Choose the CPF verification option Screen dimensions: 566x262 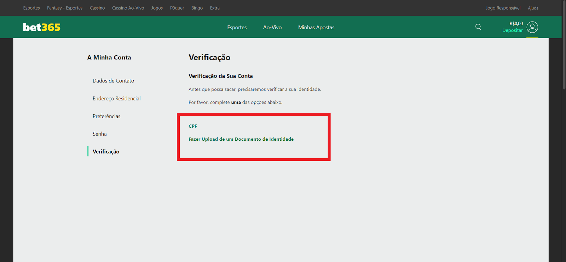click(193, 126)
